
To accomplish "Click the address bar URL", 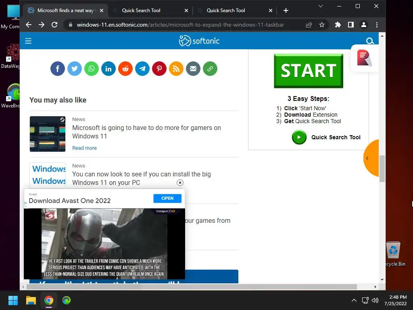I will pos(180,25).
